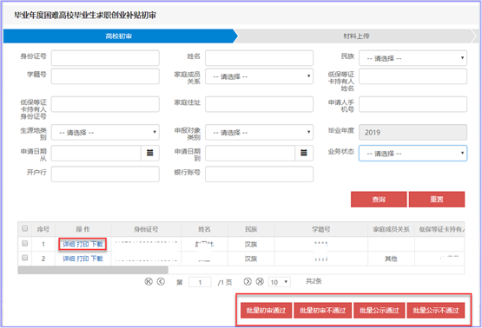Click the 汉族 cell in row 2
Viewport: 482px width, 328px height.
(x=251, y=259)
